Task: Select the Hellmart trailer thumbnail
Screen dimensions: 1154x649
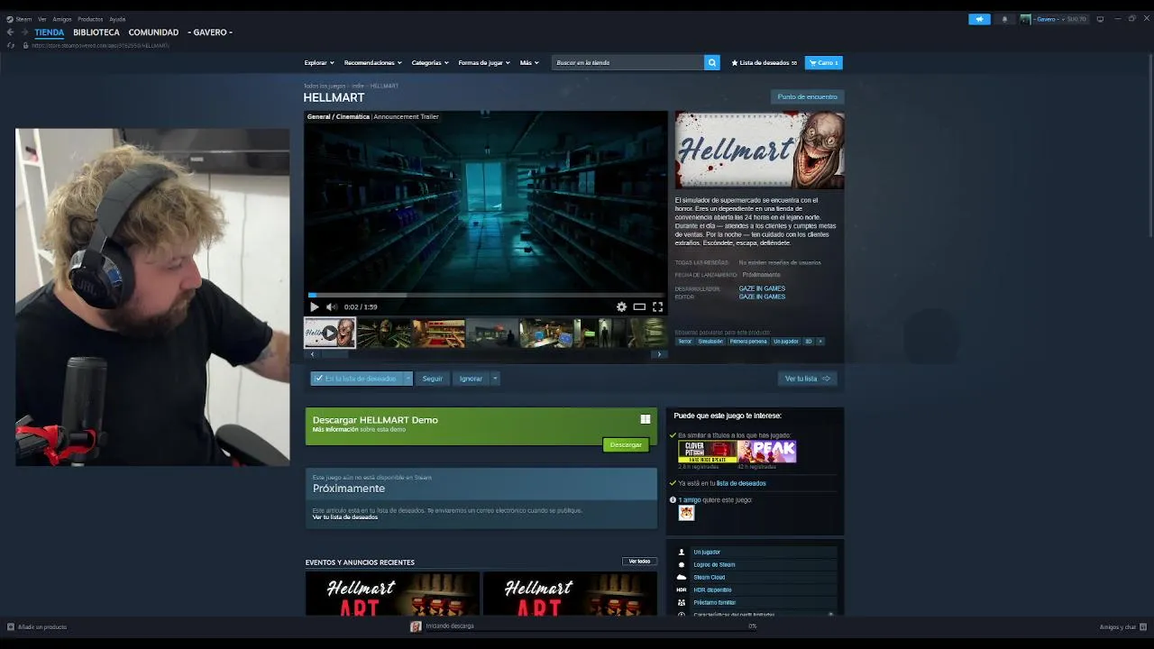Action: [330, 333]
